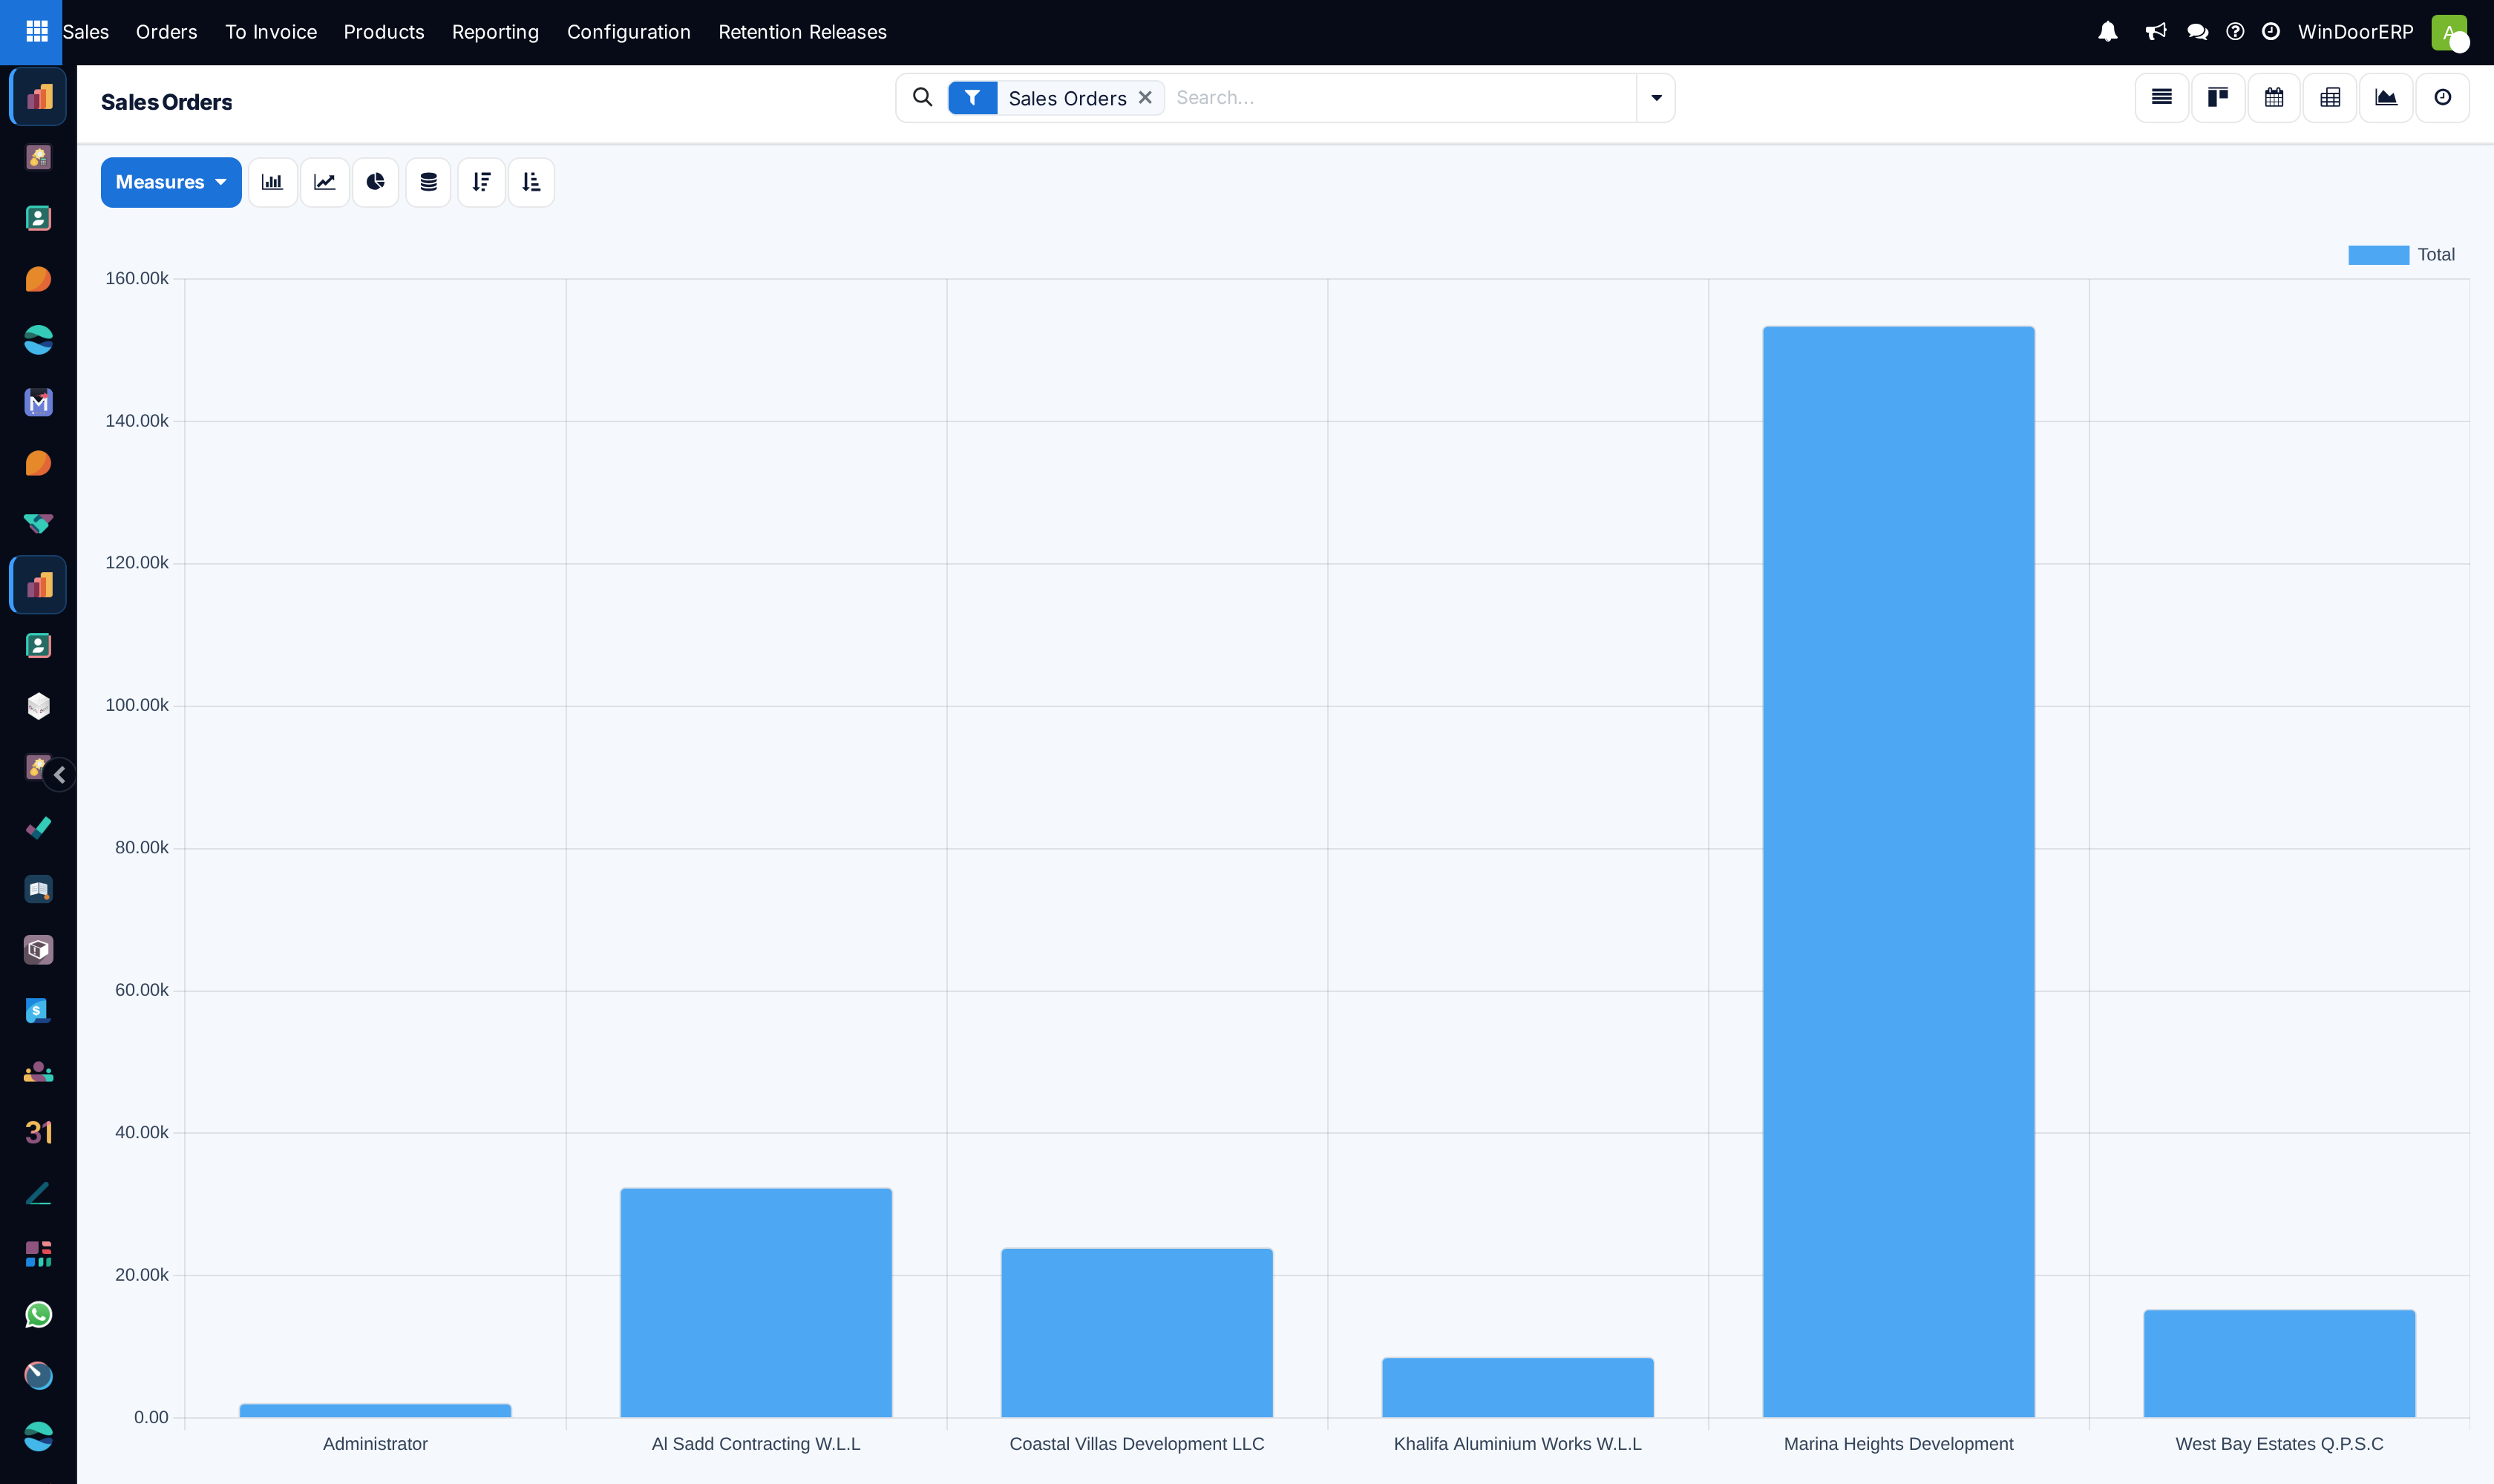Click the Al Sadd Contracting W.L.L bar
Image resolution: width=2494 pixels, height=1484 pixels.
click(756, 1302)
